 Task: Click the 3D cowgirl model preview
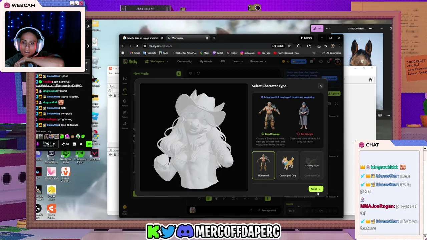[194, 138]
